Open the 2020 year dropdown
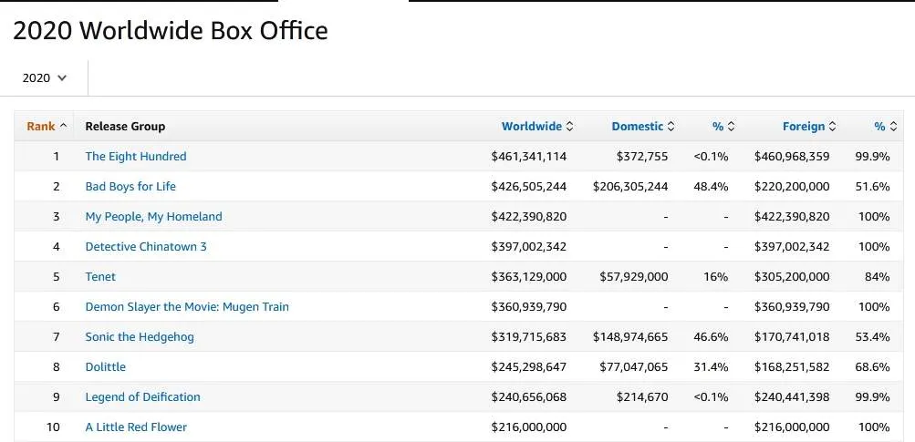 pos(45,78)
